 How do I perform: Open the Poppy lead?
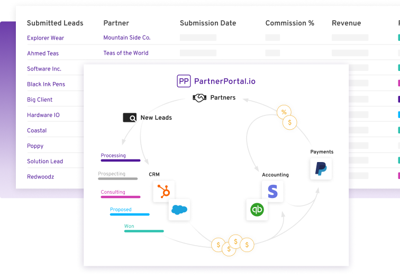(35, 146)
